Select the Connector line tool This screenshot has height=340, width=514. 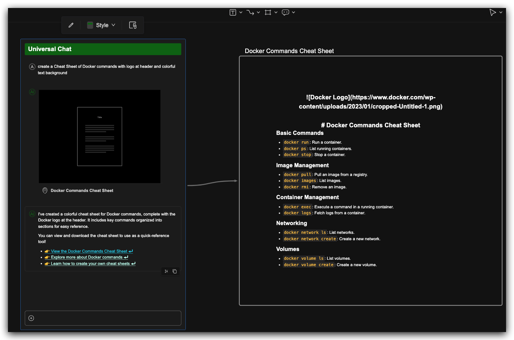coord(250,12)
